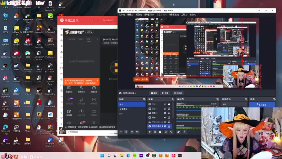The height and width of the screenshot is (159, 282).
Task: Open File Explorer from taskbar
Action: tap(122, 155)
